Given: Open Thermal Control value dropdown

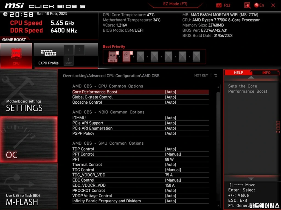Looking at the screenshot, I should (171, 165).
